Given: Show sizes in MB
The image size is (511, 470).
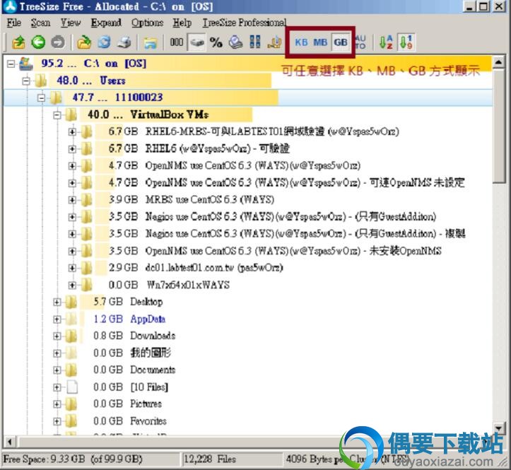Looking at the screenshot, I should (320, 42).
